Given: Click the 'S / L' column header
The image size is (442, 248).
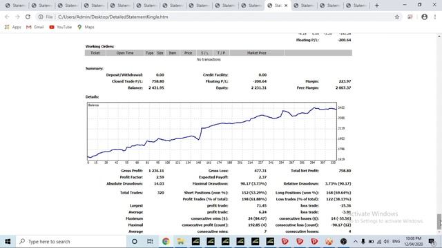Looking at the screenshot, I should (x=205, y=53).
